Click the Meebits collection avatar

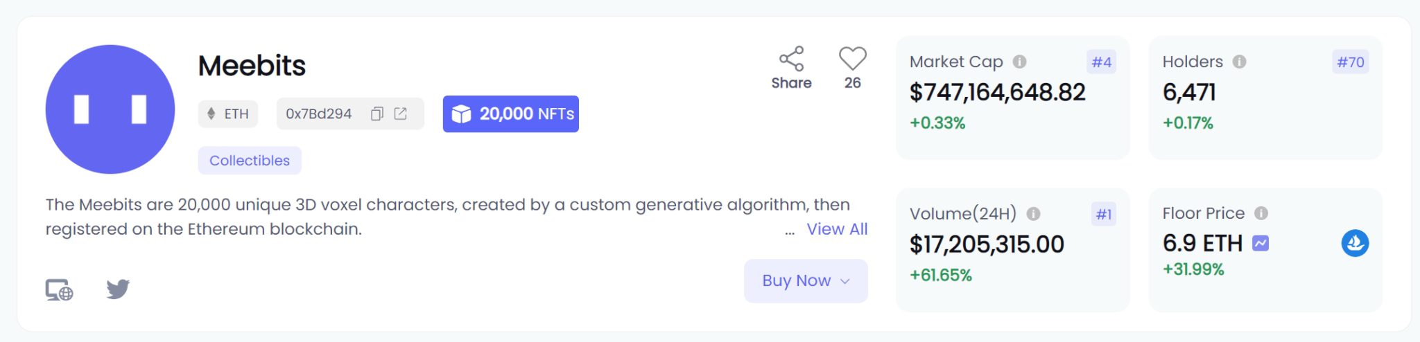pos(110,109)
